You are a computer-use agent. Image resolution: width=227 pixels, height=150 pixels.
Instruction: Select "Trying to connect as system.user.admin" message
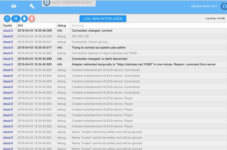pyautogui.click(x=99, y=47)
